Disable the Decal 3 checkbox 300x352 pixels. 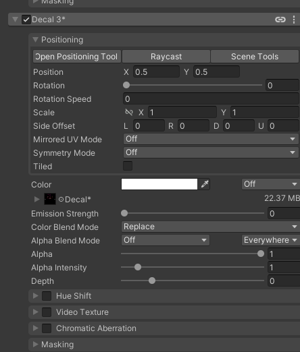(26, 20)
